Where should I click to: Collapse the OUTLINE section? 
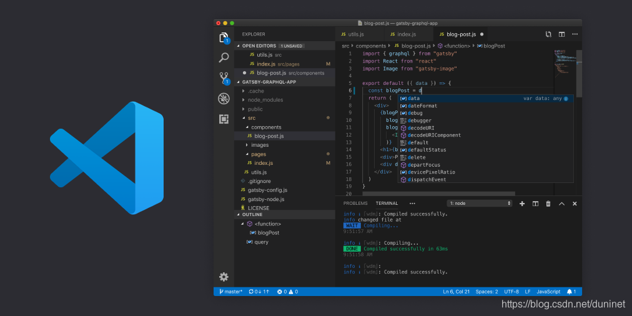(x=285, y=215)
